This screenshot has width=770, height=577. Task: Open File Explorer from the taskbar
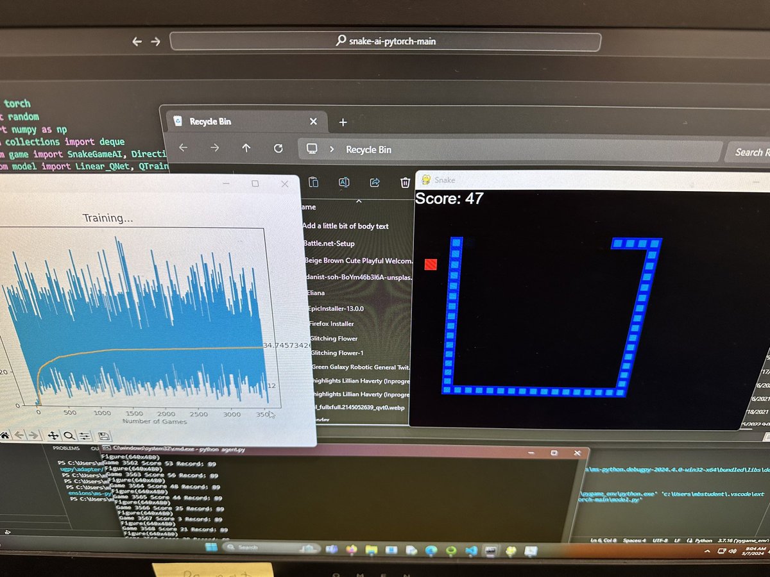tap(372, 549)
